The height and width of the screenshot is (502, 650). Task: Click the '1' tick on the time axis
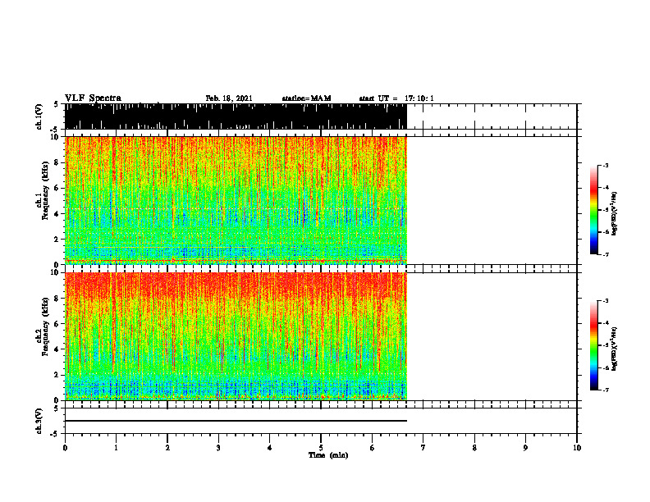pyautogui.click(x=116, y=448)
